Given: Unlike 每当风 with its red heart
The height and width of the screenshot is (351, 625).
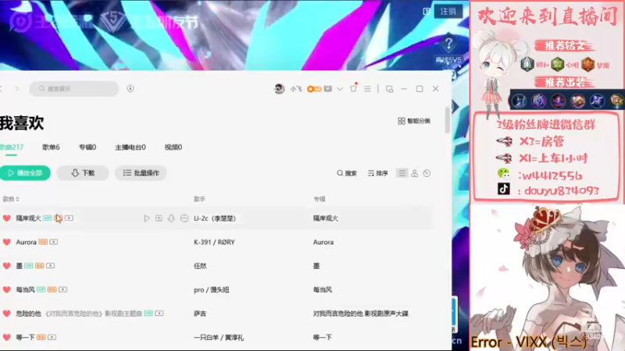Looking at the screenshot, I should point(7,289).
